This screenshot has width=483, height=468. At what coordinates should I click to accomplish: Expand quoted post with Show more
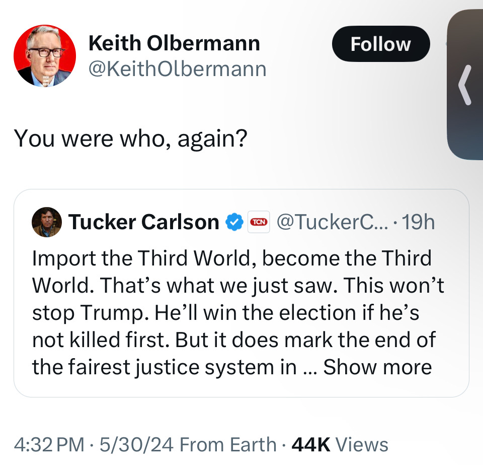377,367
